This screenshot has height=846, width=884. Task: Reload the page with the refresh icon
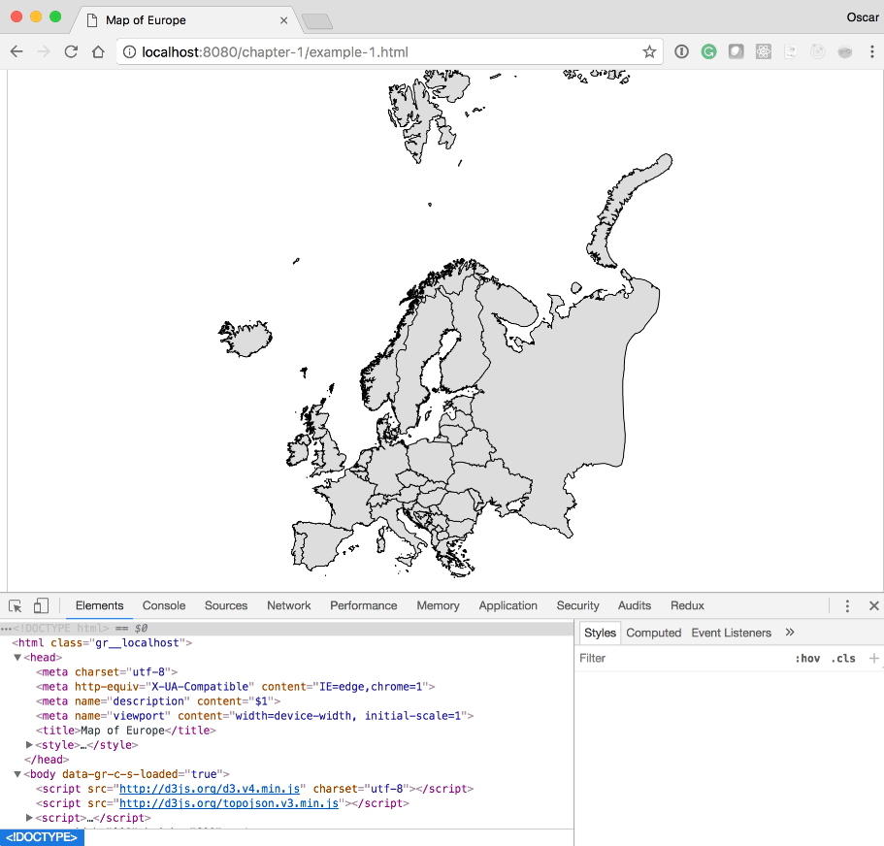pos(71,52)
